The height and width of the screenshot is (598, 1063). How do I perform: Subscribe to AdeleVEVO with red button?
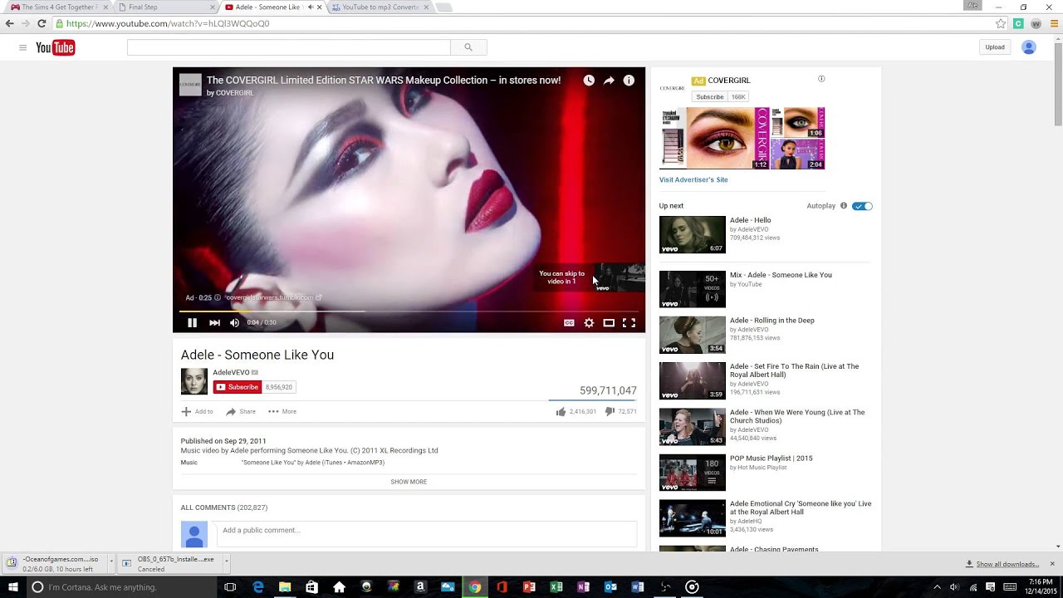point(238,387)
